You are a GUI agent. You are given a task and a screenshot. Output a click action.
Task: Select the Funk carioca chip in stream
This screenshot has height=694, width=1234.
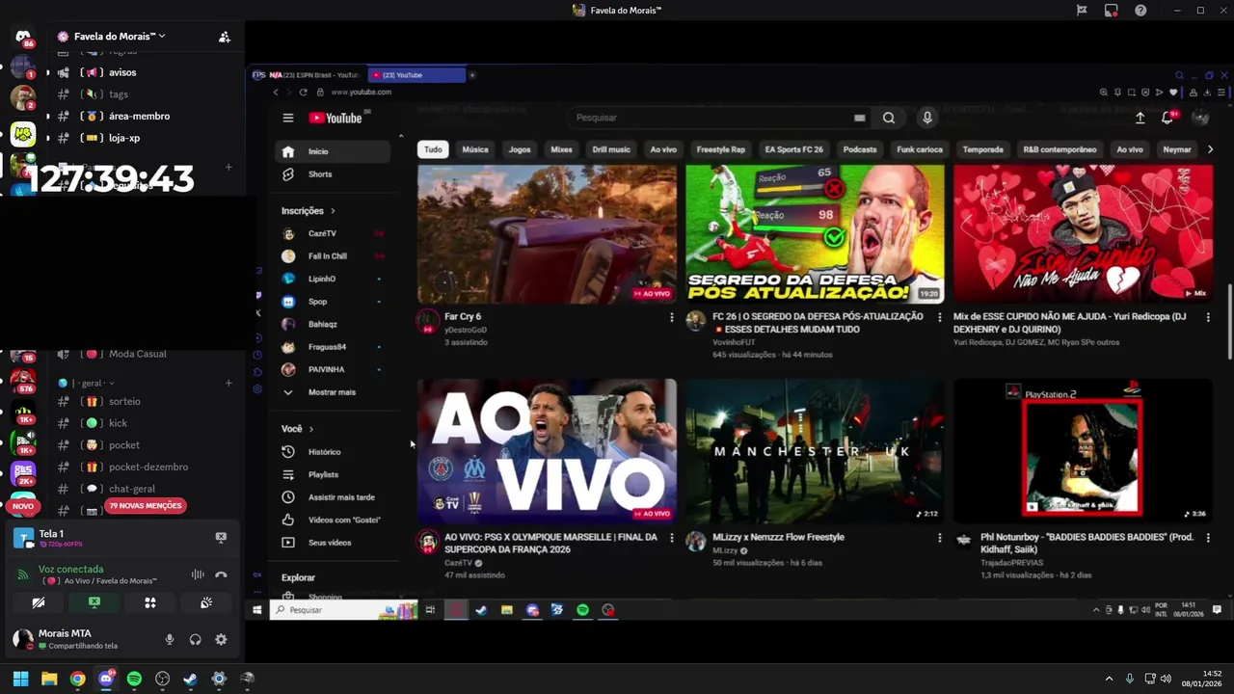point(920,149)
